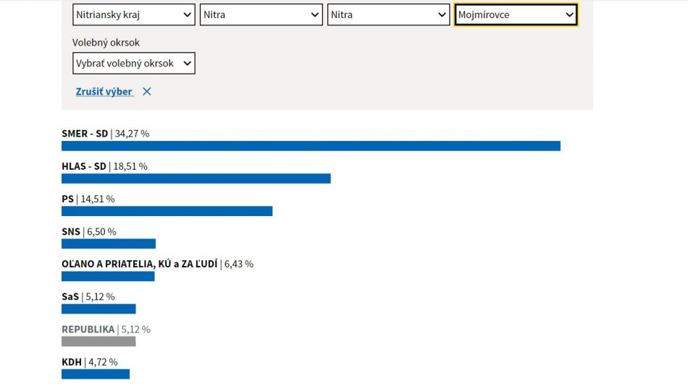The height and width of the screenshot is (388, 688).
Task: Expand the first Nitra dropdown
Action: (x=261, y=14)
